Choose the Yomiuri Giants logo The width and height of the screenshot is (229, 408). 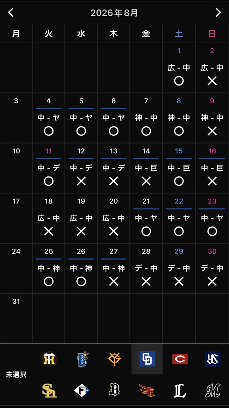[x=114, y=359]
